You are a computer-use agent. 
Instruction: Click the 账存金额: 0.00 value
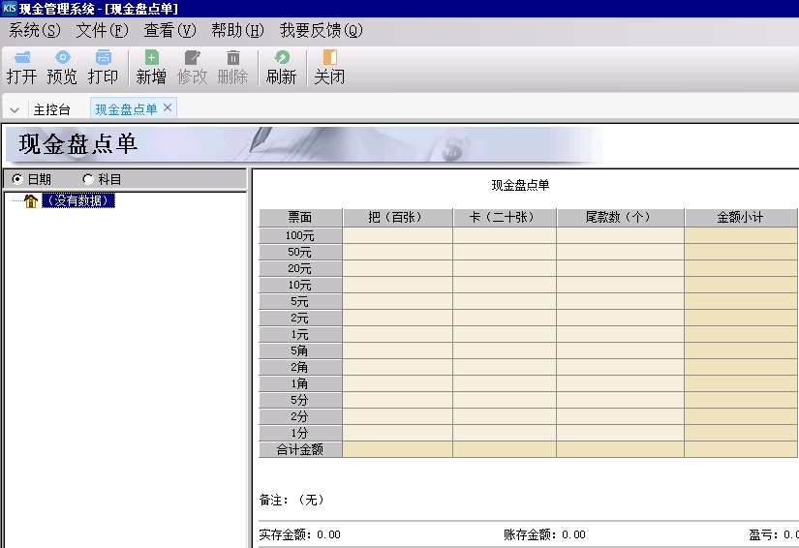[x=544, y=534]
